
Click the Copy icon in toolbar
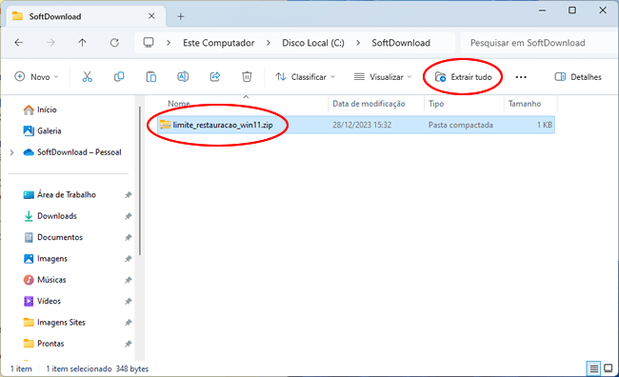click(x=119, y=76)
